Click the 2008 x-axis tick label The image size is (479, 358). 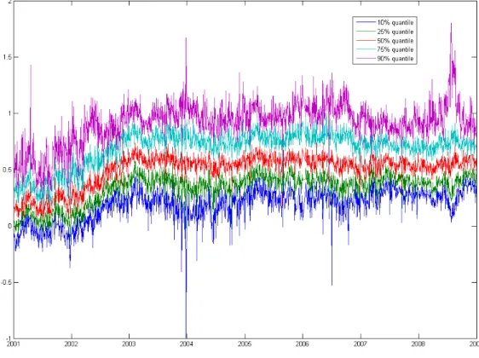(x=418, y=344)
